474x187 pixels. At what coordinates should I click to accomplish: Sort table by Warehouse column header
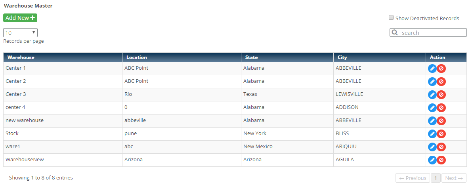tap(21, 57)
